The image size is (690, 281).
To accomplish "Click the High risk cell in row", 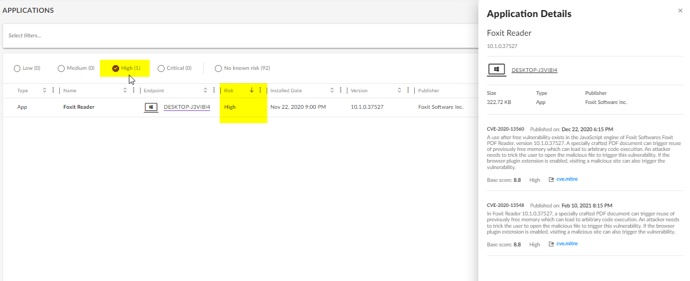I will [x=230, y=107].
